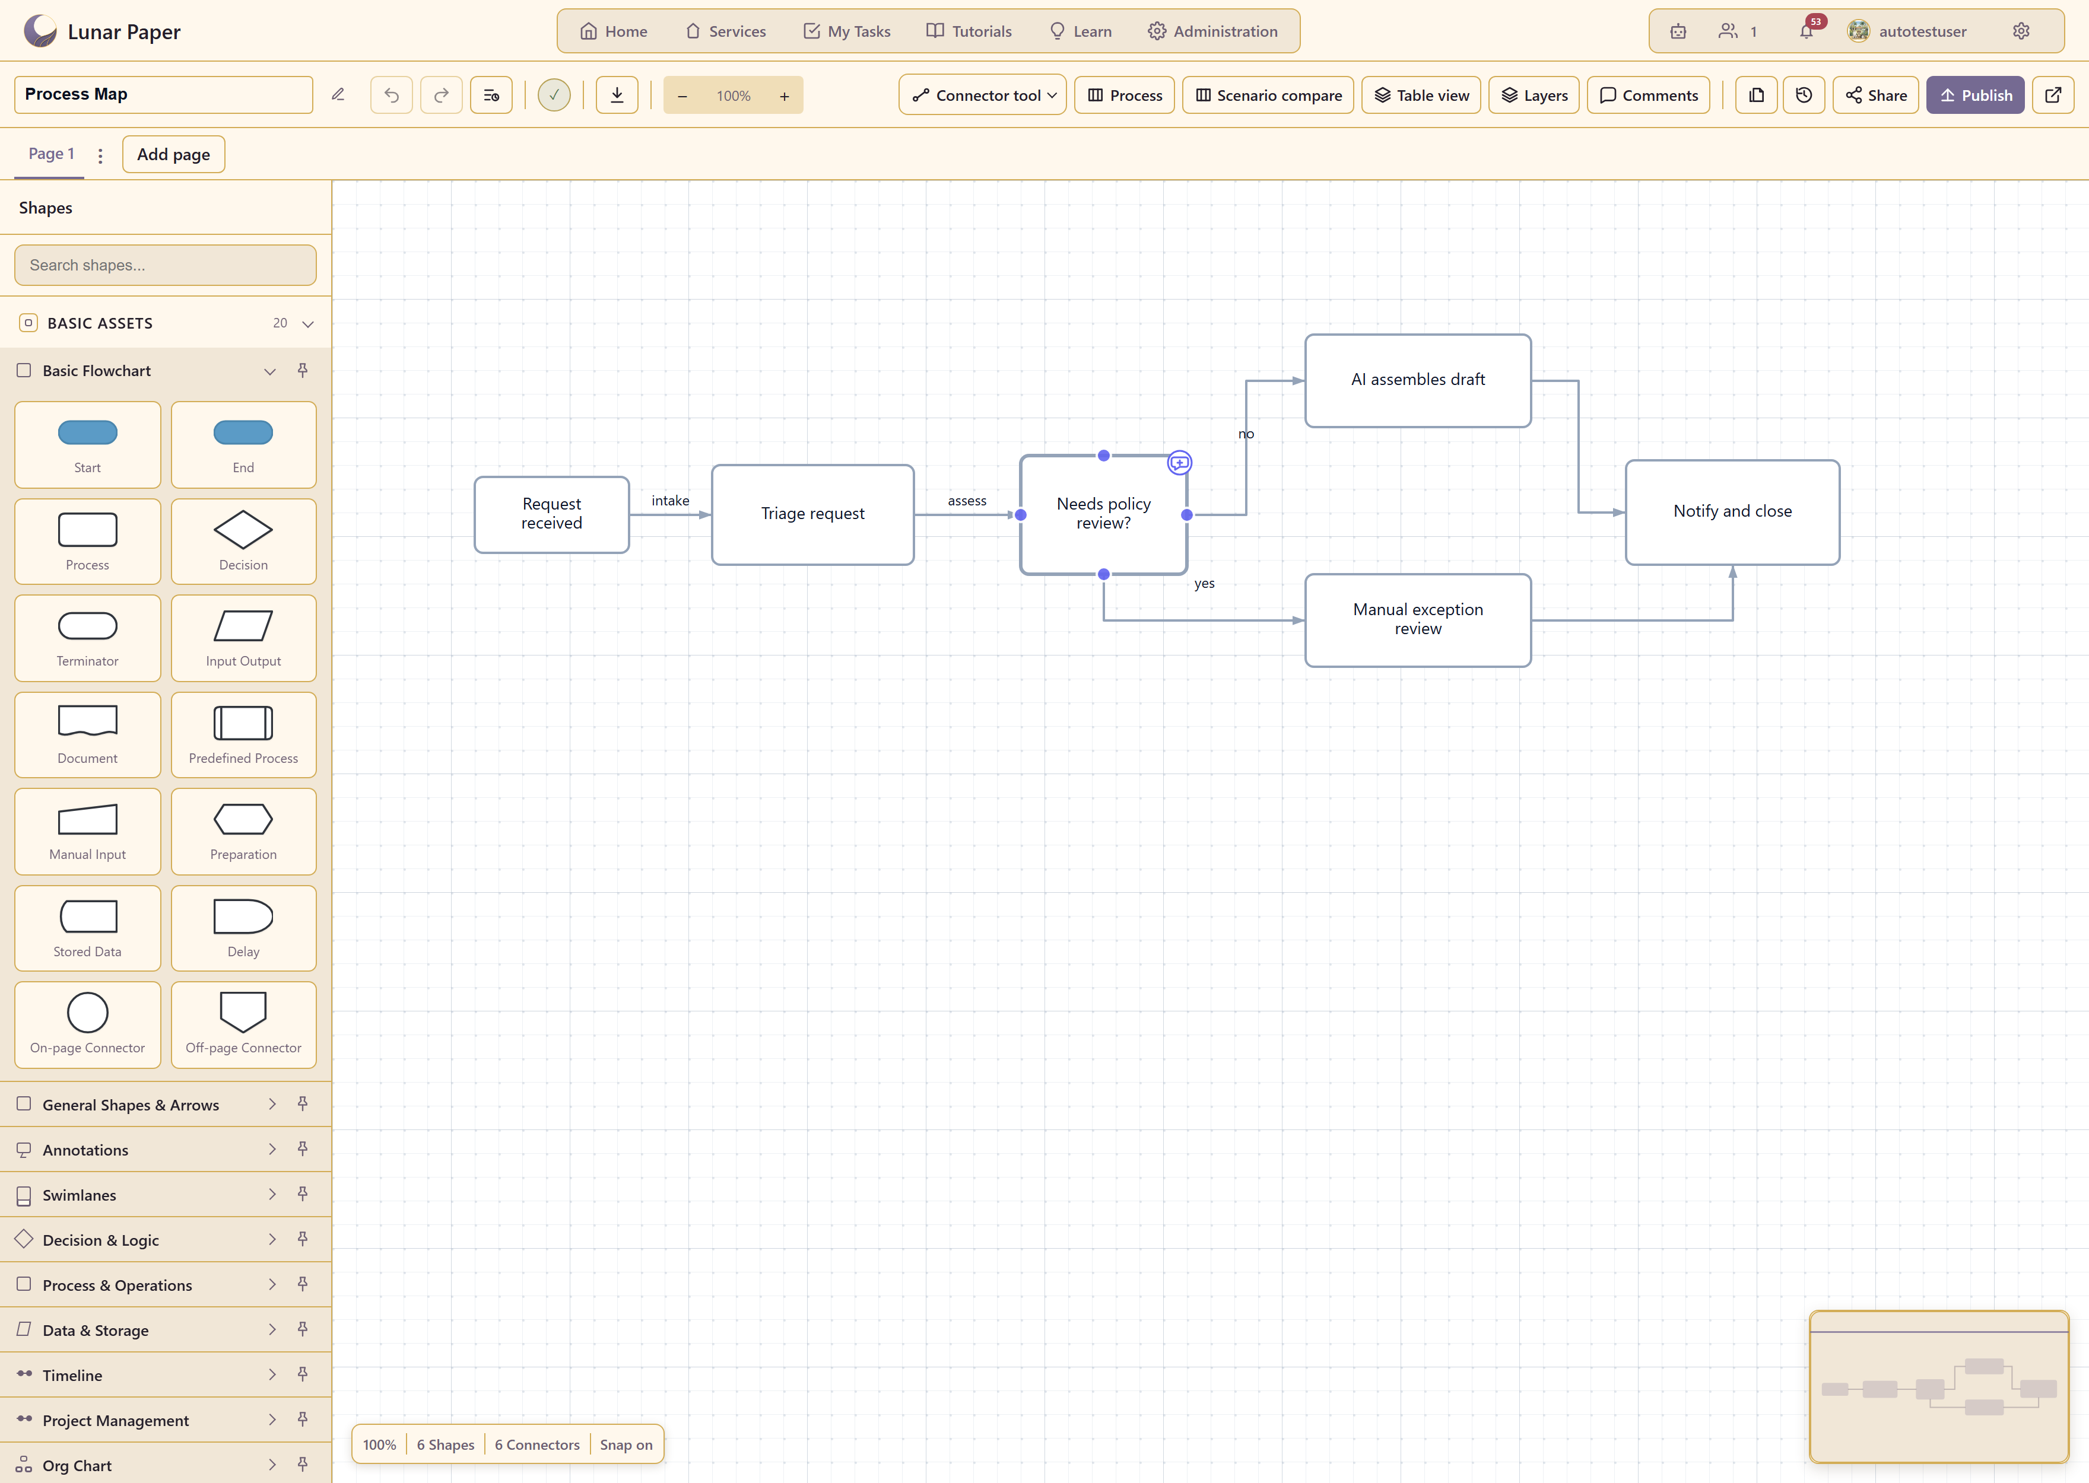
Task: Click the add-comment icon on Needs policy review shape
Action: pos(1180,463)
